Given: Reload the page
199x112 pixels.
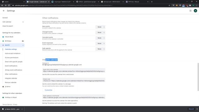Looking at the screenshot, I should click(9, 6).
